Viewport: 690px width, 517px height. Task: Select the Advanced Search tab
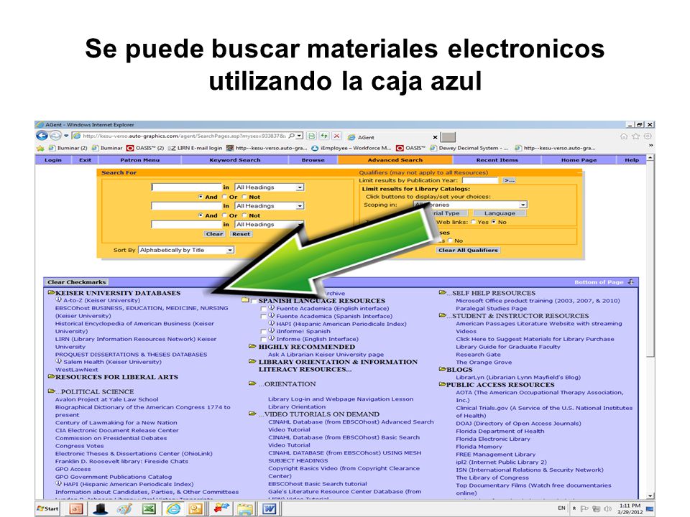(395, 160)
